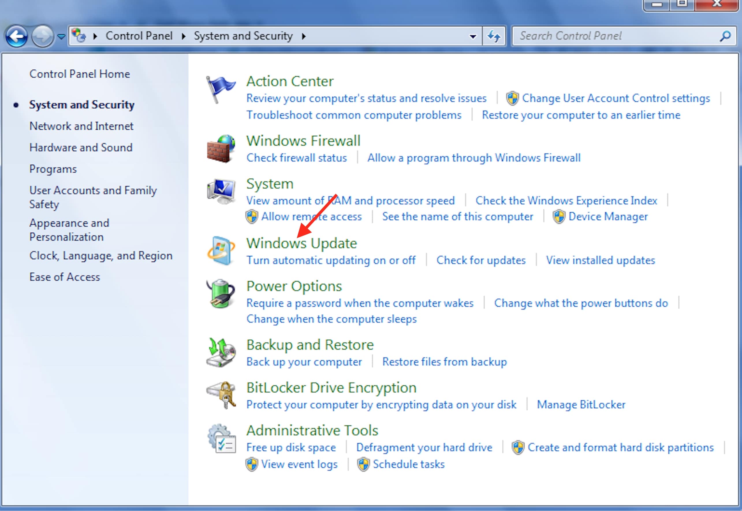Click Manage BitLocker
The width and height of the screenshot is (742, 511).
(581, 405)
